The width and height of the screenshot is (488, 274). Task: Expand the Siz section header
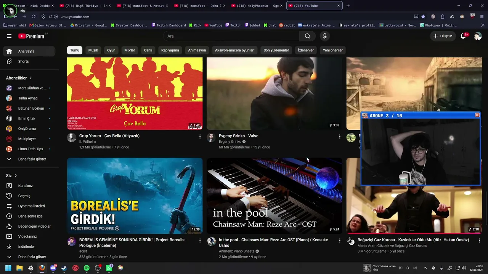(12, 176)
